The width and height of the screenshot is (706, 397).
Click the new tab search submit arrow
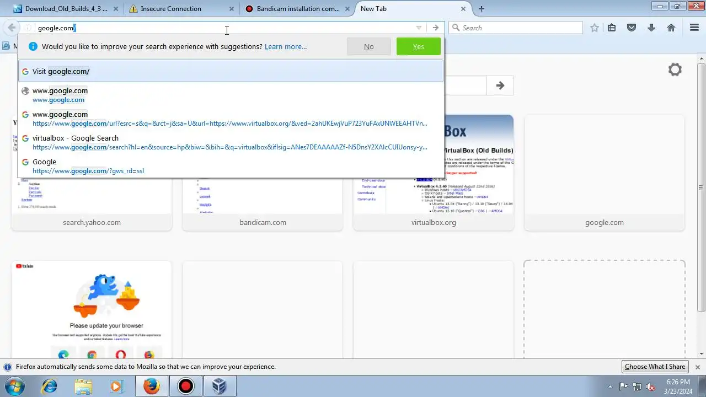pyautogui.click(x=500, y=85)
